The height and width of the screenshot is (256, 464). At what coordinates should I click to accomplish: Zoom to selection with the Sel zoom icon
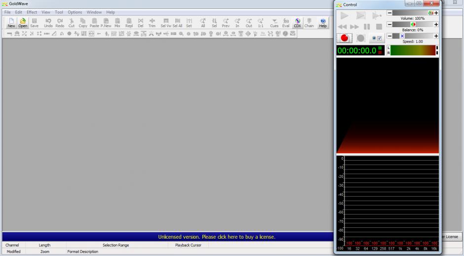tap(215, 23)
